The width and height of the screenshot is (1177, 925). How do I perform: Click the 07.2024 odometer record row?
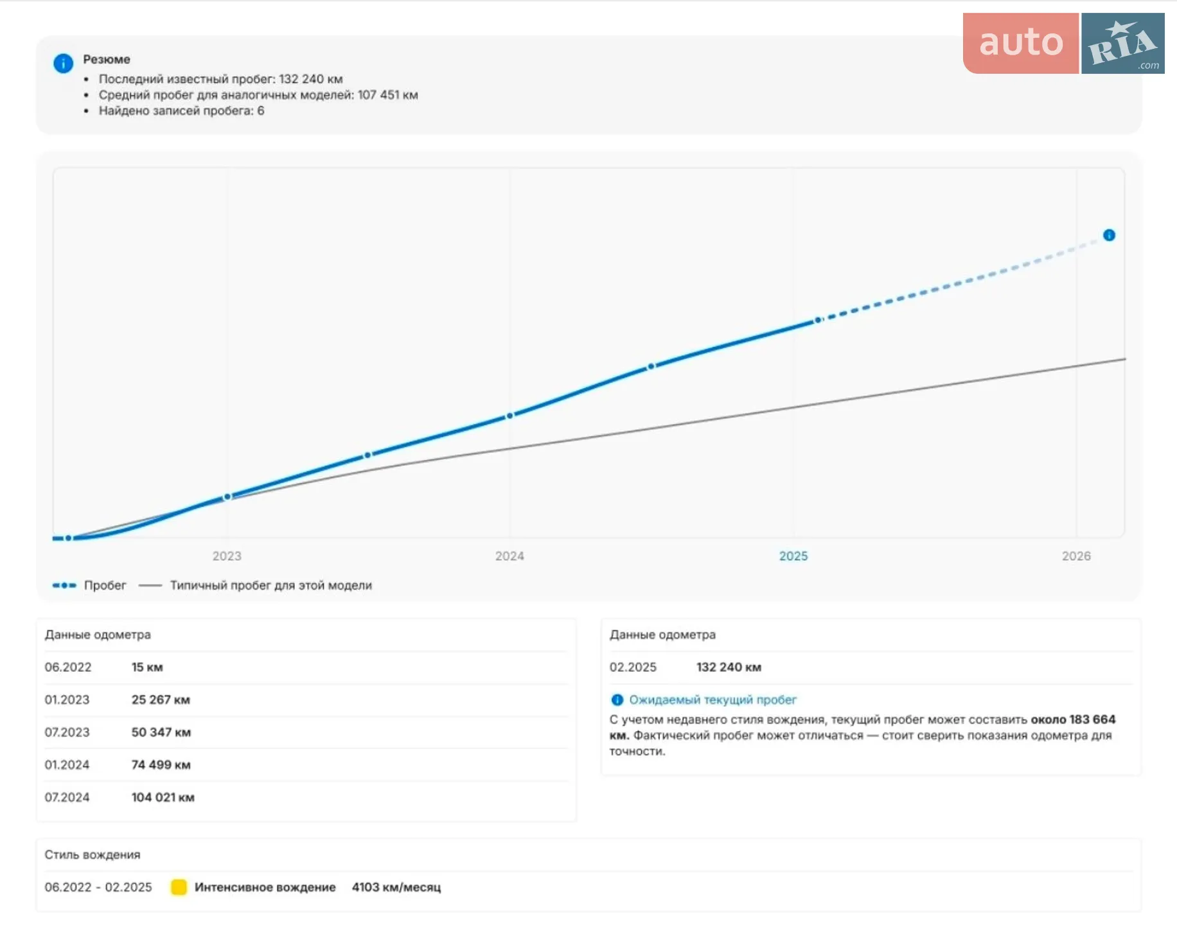[306, 797]
